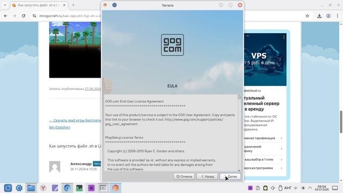Click the Terraria installer window menu icon
This screenshot has width=343, height=193.
point(105,5)
